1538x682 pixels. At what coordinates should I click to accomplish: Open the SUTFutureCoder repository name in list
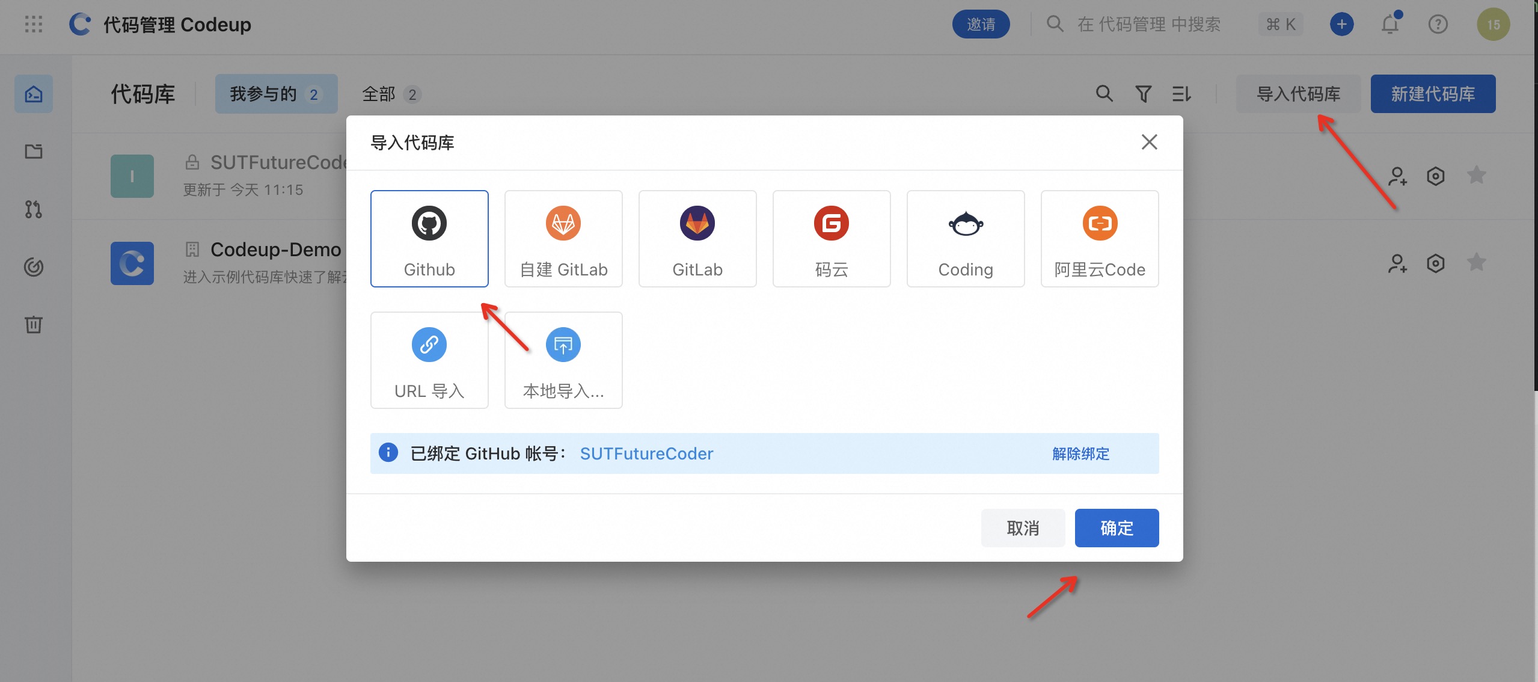tap(278, 162)
